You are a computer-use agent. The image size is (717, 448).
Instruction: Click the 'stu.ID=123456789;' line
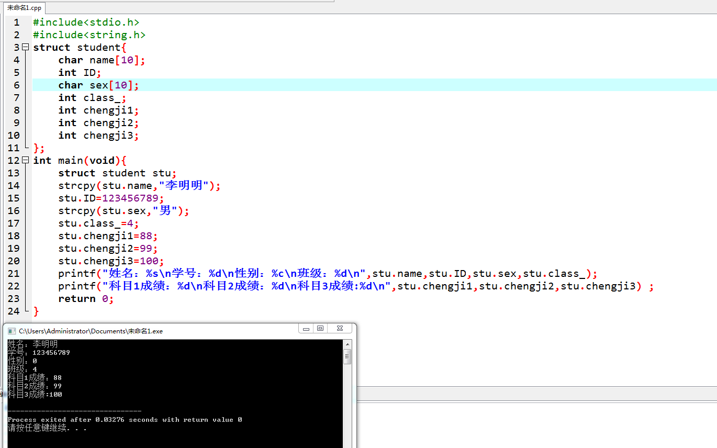point(111,198)
